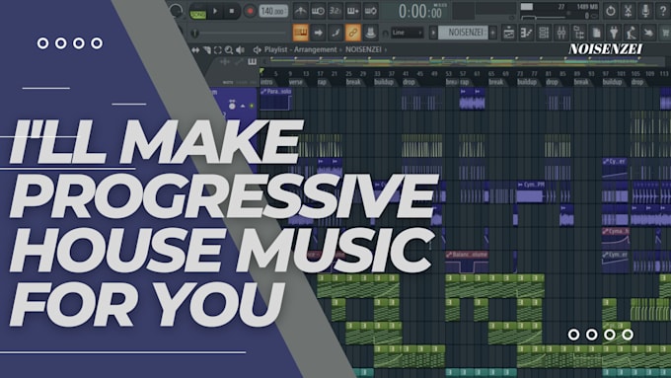671x378 pixels.
Task: Toggle the metronome icon
Action: coord(300,11)
